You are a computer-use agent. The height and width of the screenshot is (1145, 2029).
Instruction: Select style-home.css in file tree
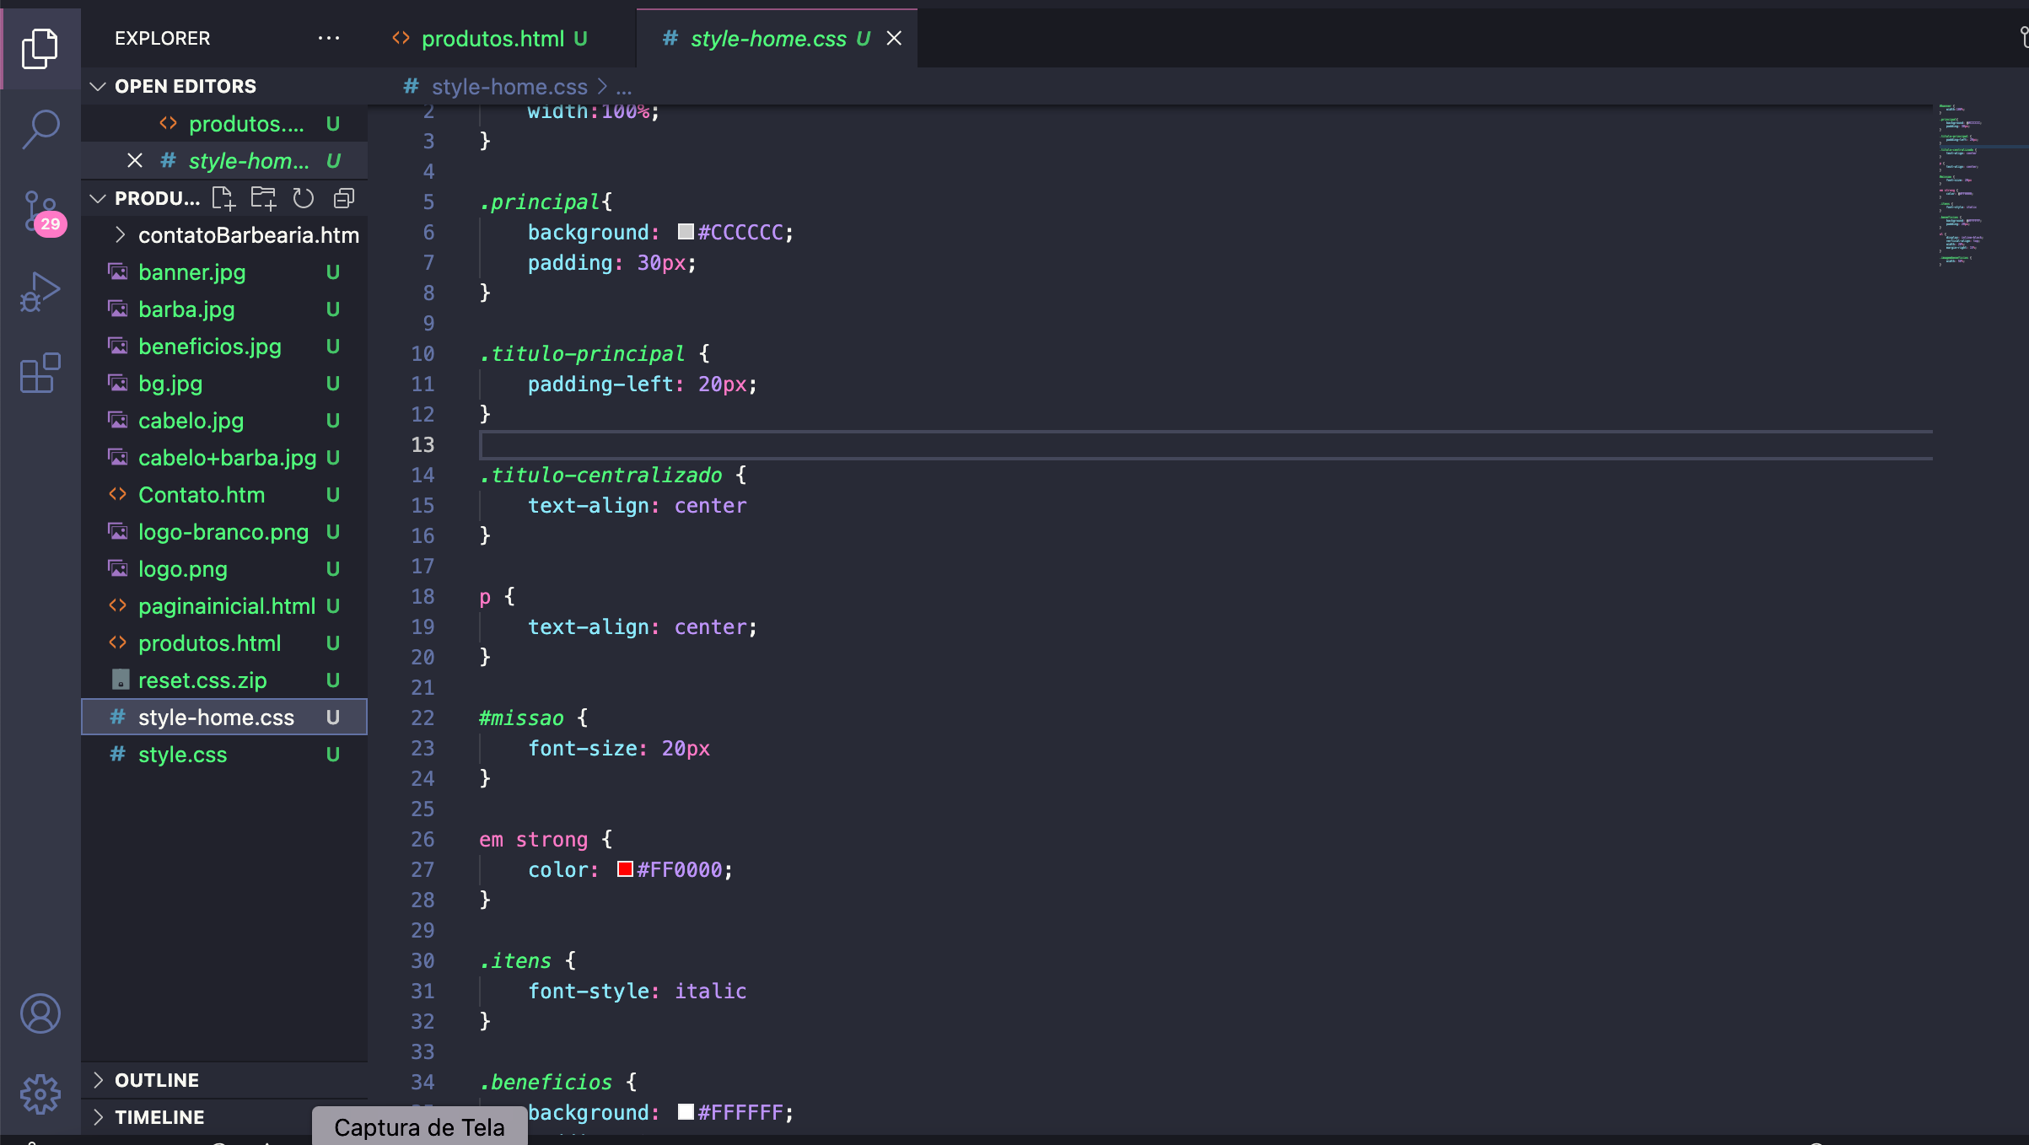coord(224,718)
